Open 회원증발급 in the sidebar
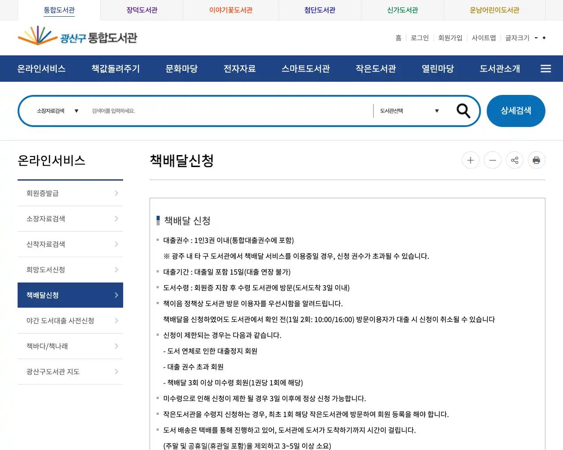This screenshot has width=563, height=450. click(70, 193)
